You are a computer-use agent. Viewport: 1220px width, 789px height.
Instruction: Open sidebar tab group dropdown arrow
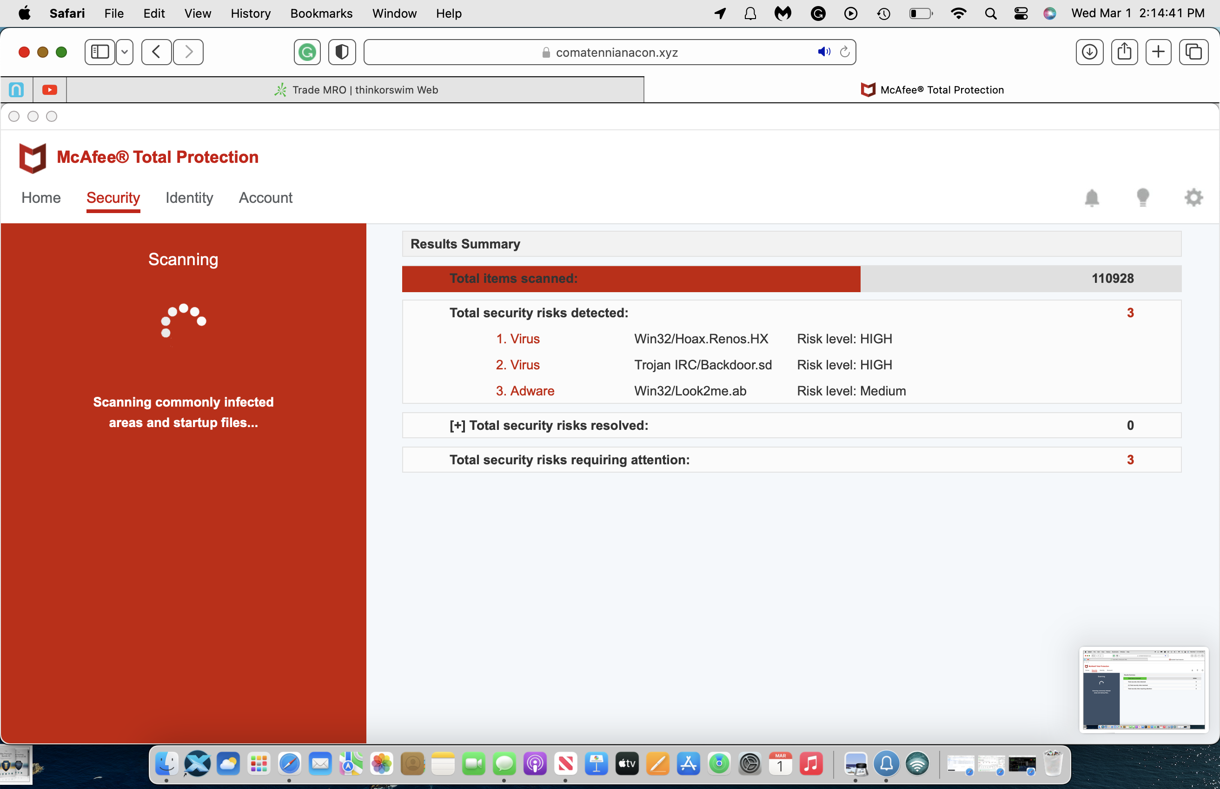[x=125, y=52]
